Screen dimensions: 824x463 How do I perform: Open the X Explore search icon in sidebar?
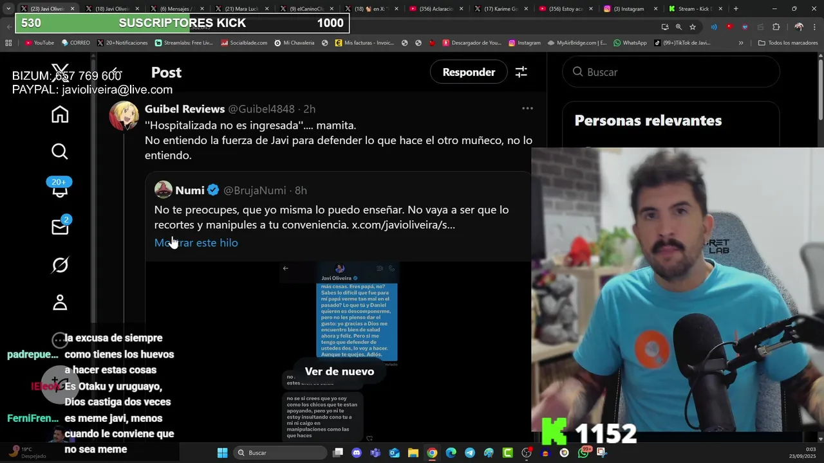pos(60,152)
